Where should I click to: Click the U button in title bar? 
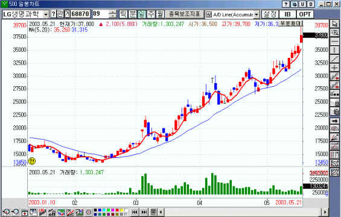point(302,4)
